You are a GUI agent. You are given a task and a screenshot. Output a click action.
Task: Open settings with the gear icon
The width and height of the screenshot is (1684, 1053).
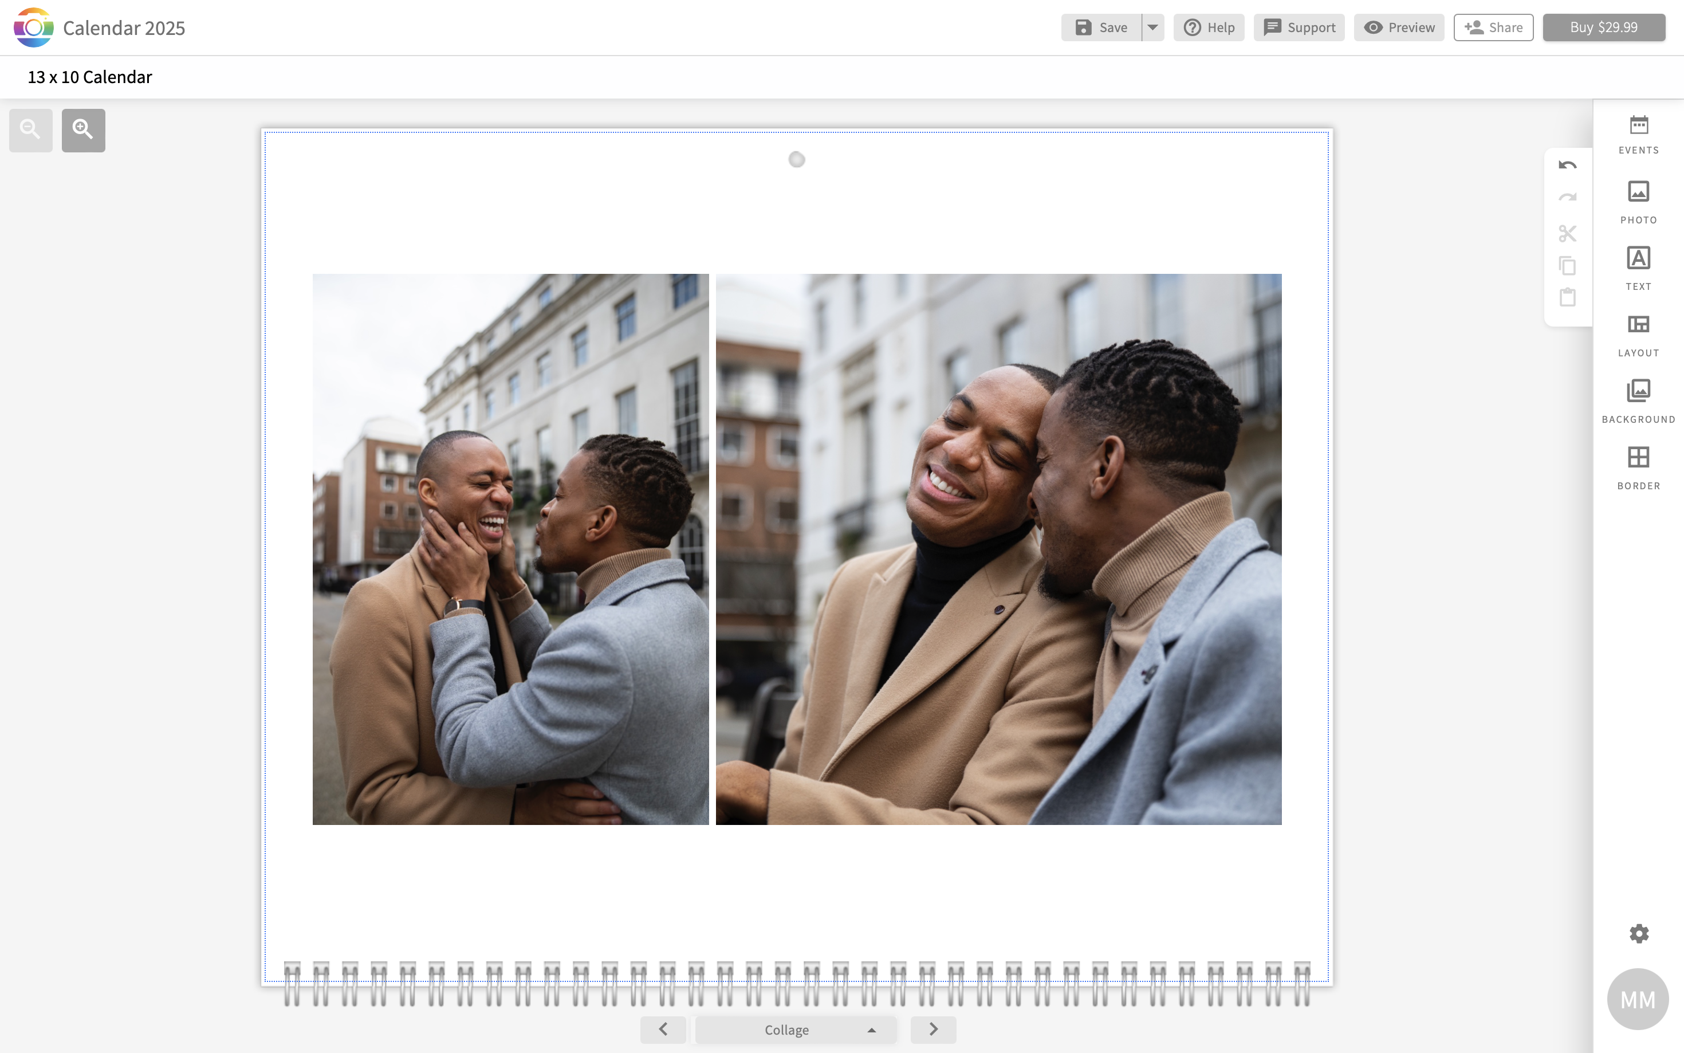click(x=1639, y=933)
